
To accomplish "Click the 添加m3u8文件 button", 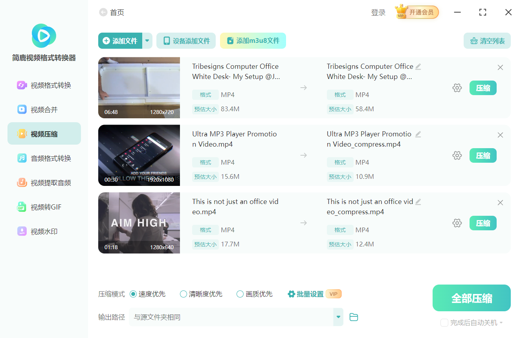I will pyautogui.click(x=253, y=40).
